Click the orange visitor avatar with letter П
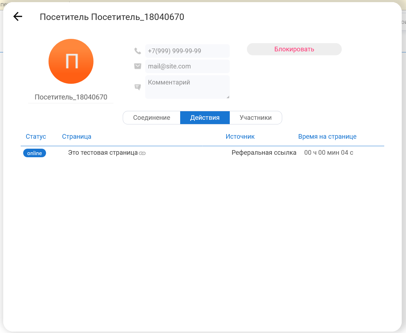This screenshot has height=333, width=406. (x=71, y=61)
